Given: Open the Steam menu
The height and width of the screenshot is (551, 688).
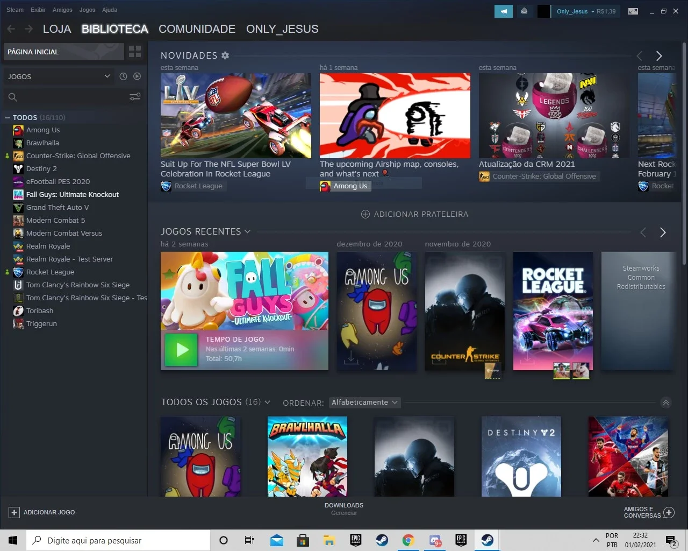Looking at the screenshot, I should click(x=15, y=10).
